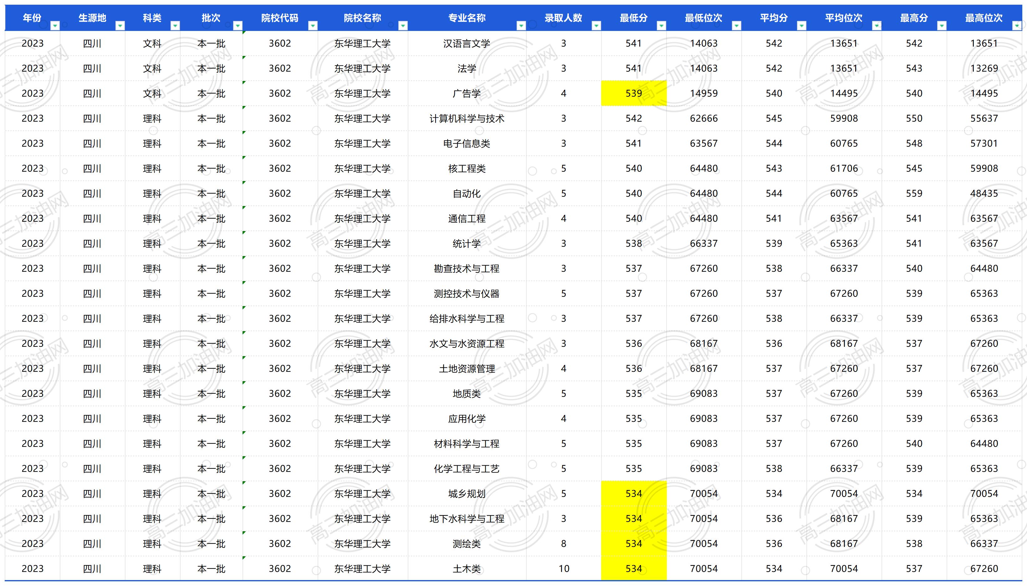Click 四川 in the 通信工程 row
Image resolution: width=1027 pixels, height=586 pixels.
92,219
